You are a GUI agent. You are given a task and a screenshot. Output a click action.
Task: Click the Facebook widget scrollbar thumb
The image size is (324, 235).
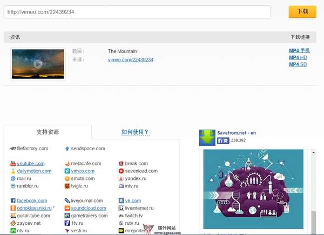click(x=313, y=223)
